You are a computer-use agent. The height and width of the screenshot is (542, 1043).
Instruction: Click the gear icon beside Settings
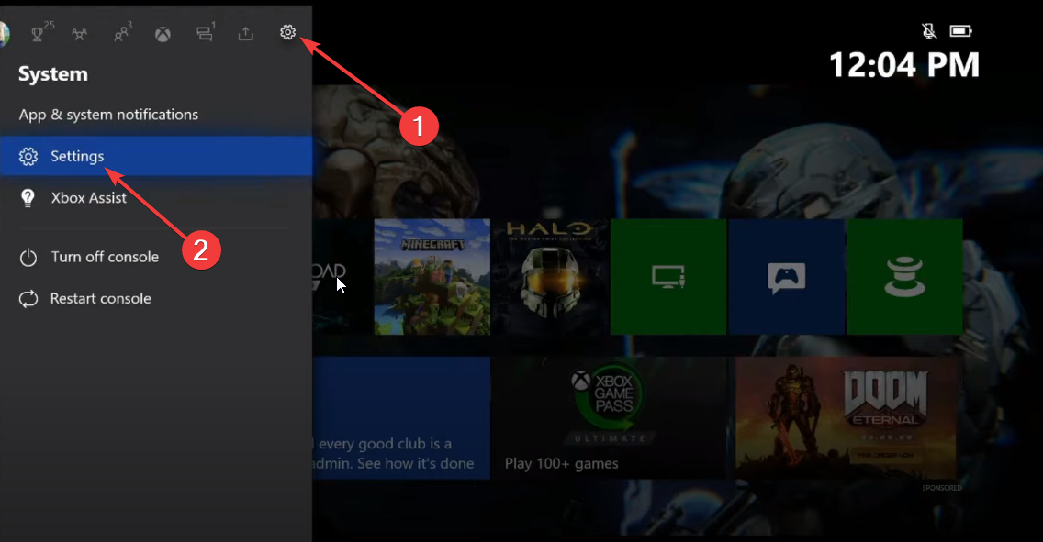[x=28, y=156]
